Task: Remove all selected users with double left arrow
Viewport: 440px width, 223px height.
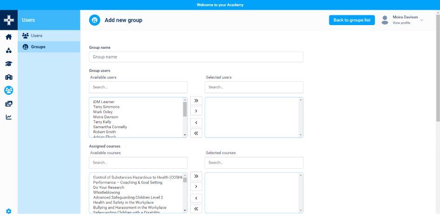Action: coord(196,133)
